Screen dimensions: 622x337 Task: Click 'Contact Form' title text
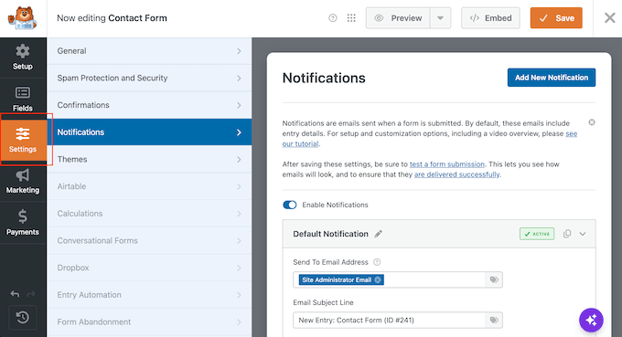(x=137, y=18)
